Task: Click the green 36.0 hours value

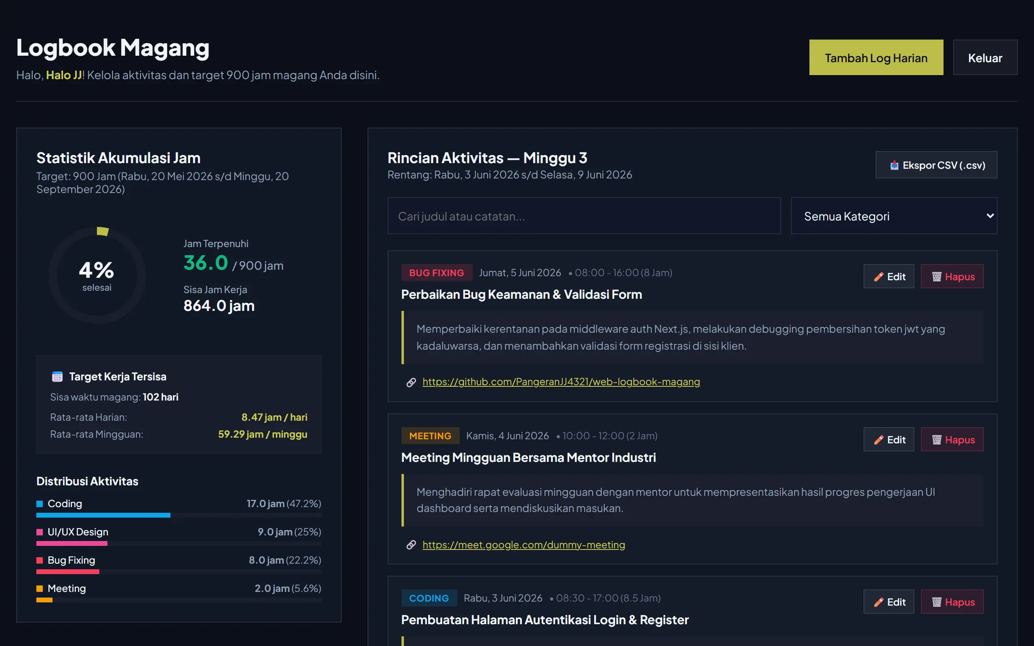Action: pos(206,263)
